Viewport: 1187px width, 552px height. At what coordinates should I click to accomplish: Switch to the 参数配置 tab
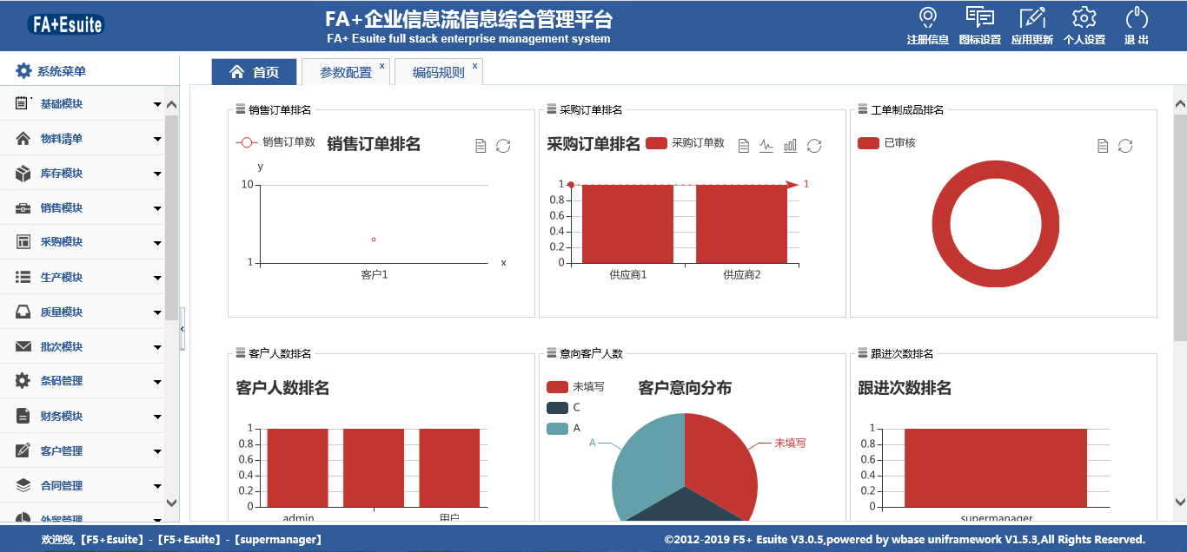[345, 73]
